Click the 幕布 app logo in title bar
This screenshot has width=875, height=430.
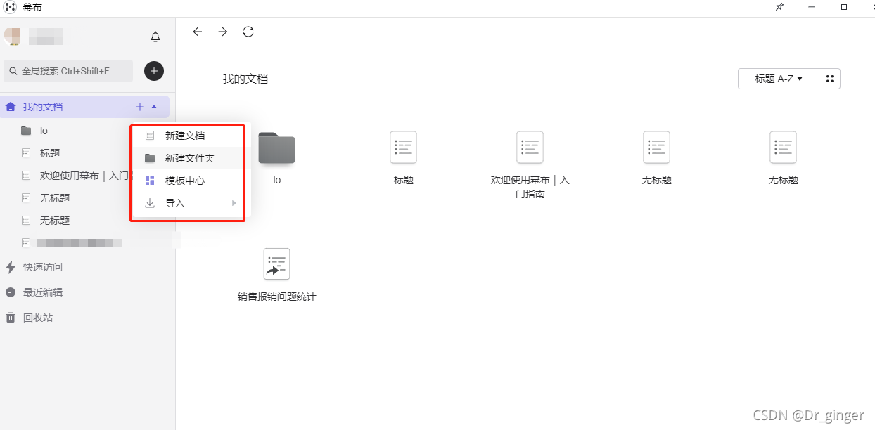10,7
